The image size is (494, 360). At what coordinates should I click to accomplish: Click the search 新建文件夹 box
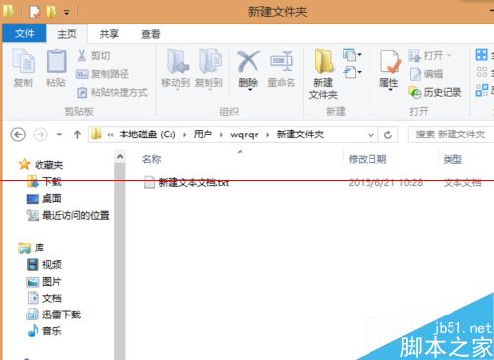click(452, 135)
